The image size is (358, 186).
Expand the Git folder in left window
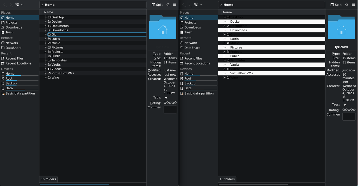tap(45, 35)
